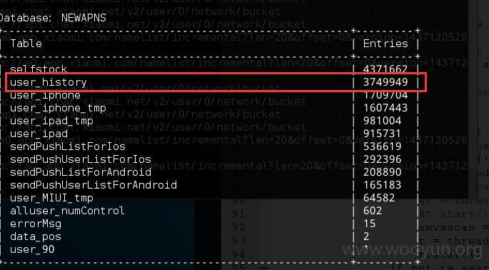
Task: Select the user_ipad_tmp table name
Action: tap(51, 121)
